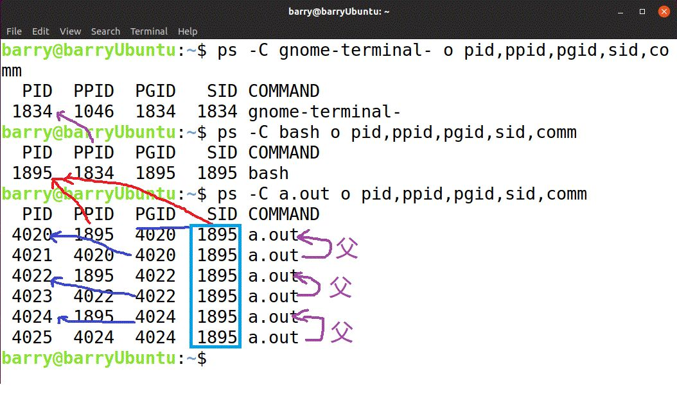Click a.out command in row 4021

pyautogui.click(x=273, y=255)
